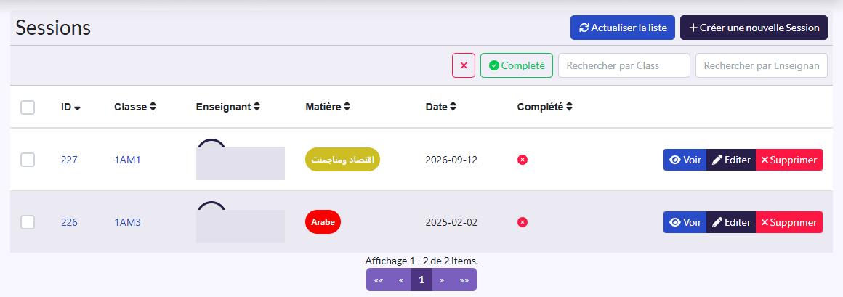This screenshot has height=297, width=843.
Task: Select page 1 in pagination
Action: (x=421, y=280)
